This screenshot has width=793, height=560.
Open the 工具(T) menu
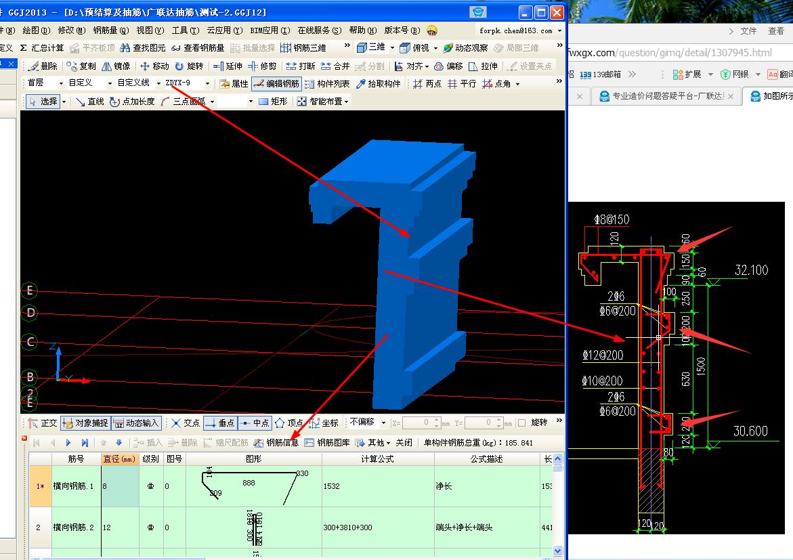coord(185,30)
